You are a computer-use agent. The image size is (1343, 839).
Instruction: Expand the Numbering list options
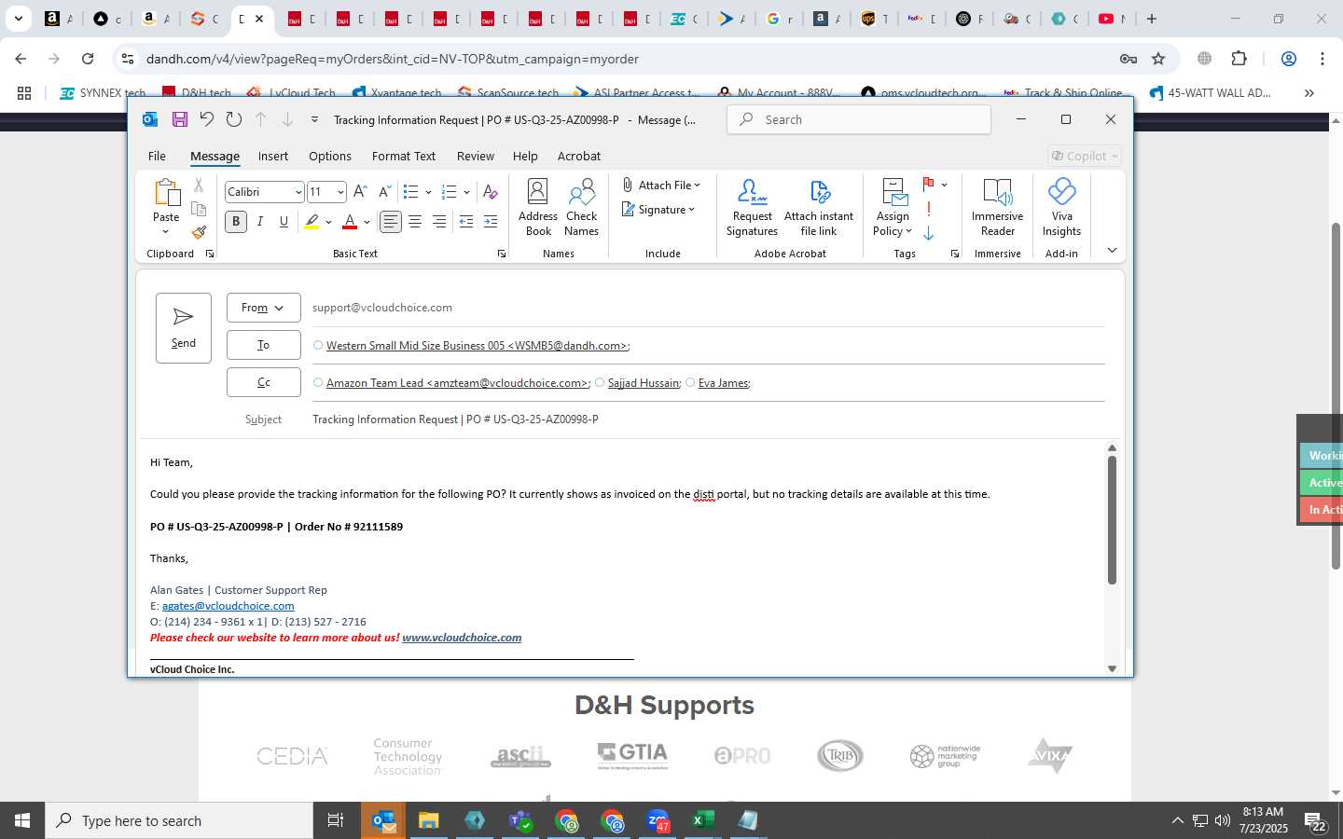click(466, 192)
